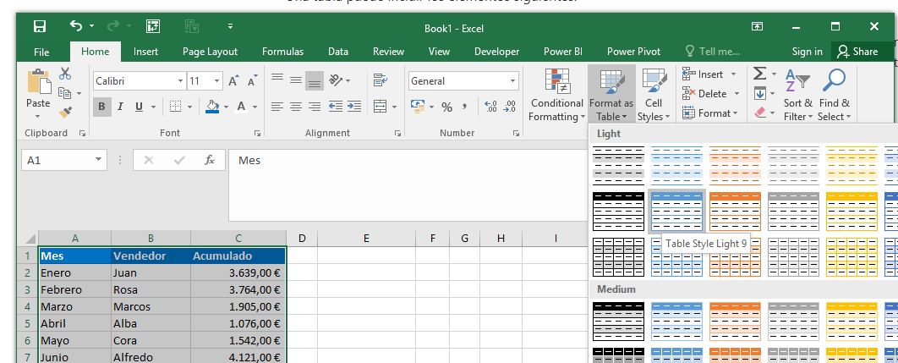Click the Copy icon in Clipboard group
Viewport: 898px width, 363px height.
(65, 93)
